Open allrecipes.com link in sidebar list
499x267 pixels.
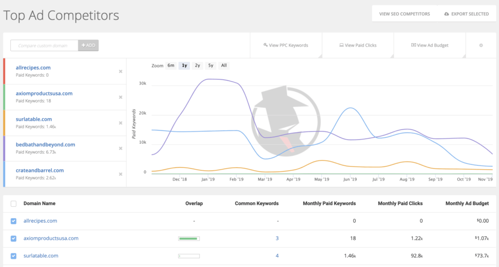(33, 68)
